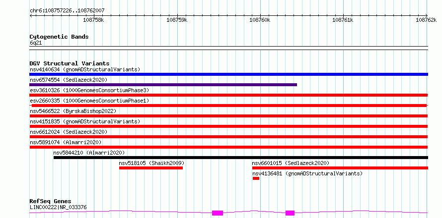Image resolution: width=442 pixels, height=218 pixels.
Task: Select the purple nsv6574554 Sedlazeck2020 bar
Action: [163, 85]
